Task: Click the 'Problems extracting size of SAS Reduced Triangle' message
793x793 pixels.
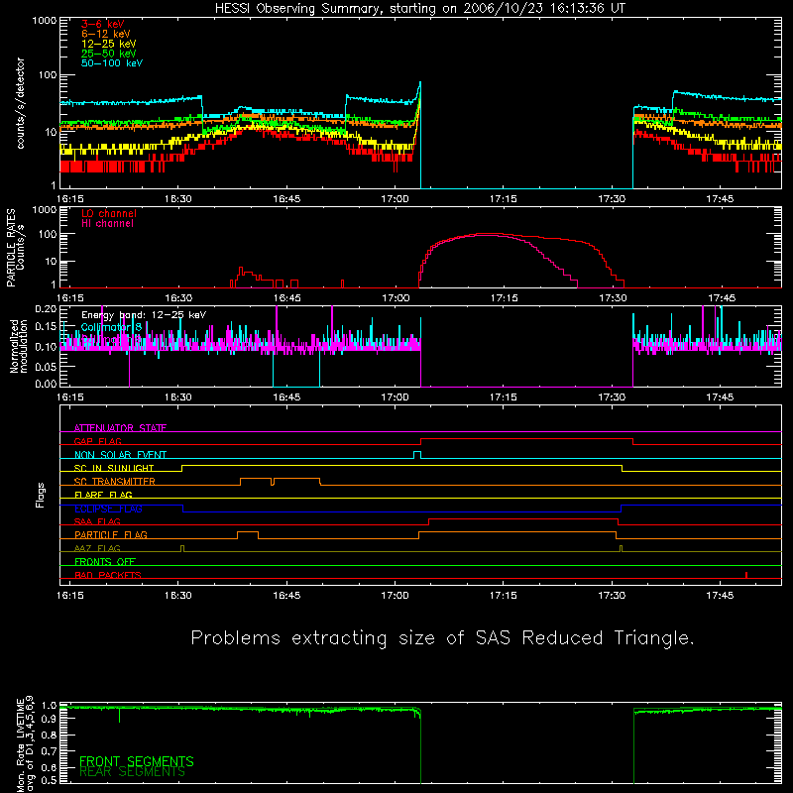Action: click(x=442, y=638)
